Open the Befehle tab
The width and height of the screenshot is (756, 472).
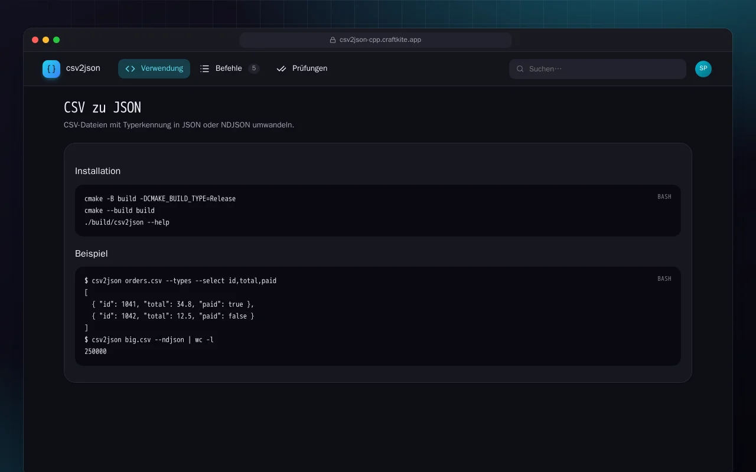click(230, 68)
